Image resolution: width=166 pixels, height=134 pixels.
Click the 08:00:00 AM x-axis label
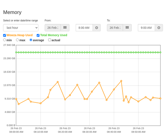pyautogui.click(x=16, y=132)
